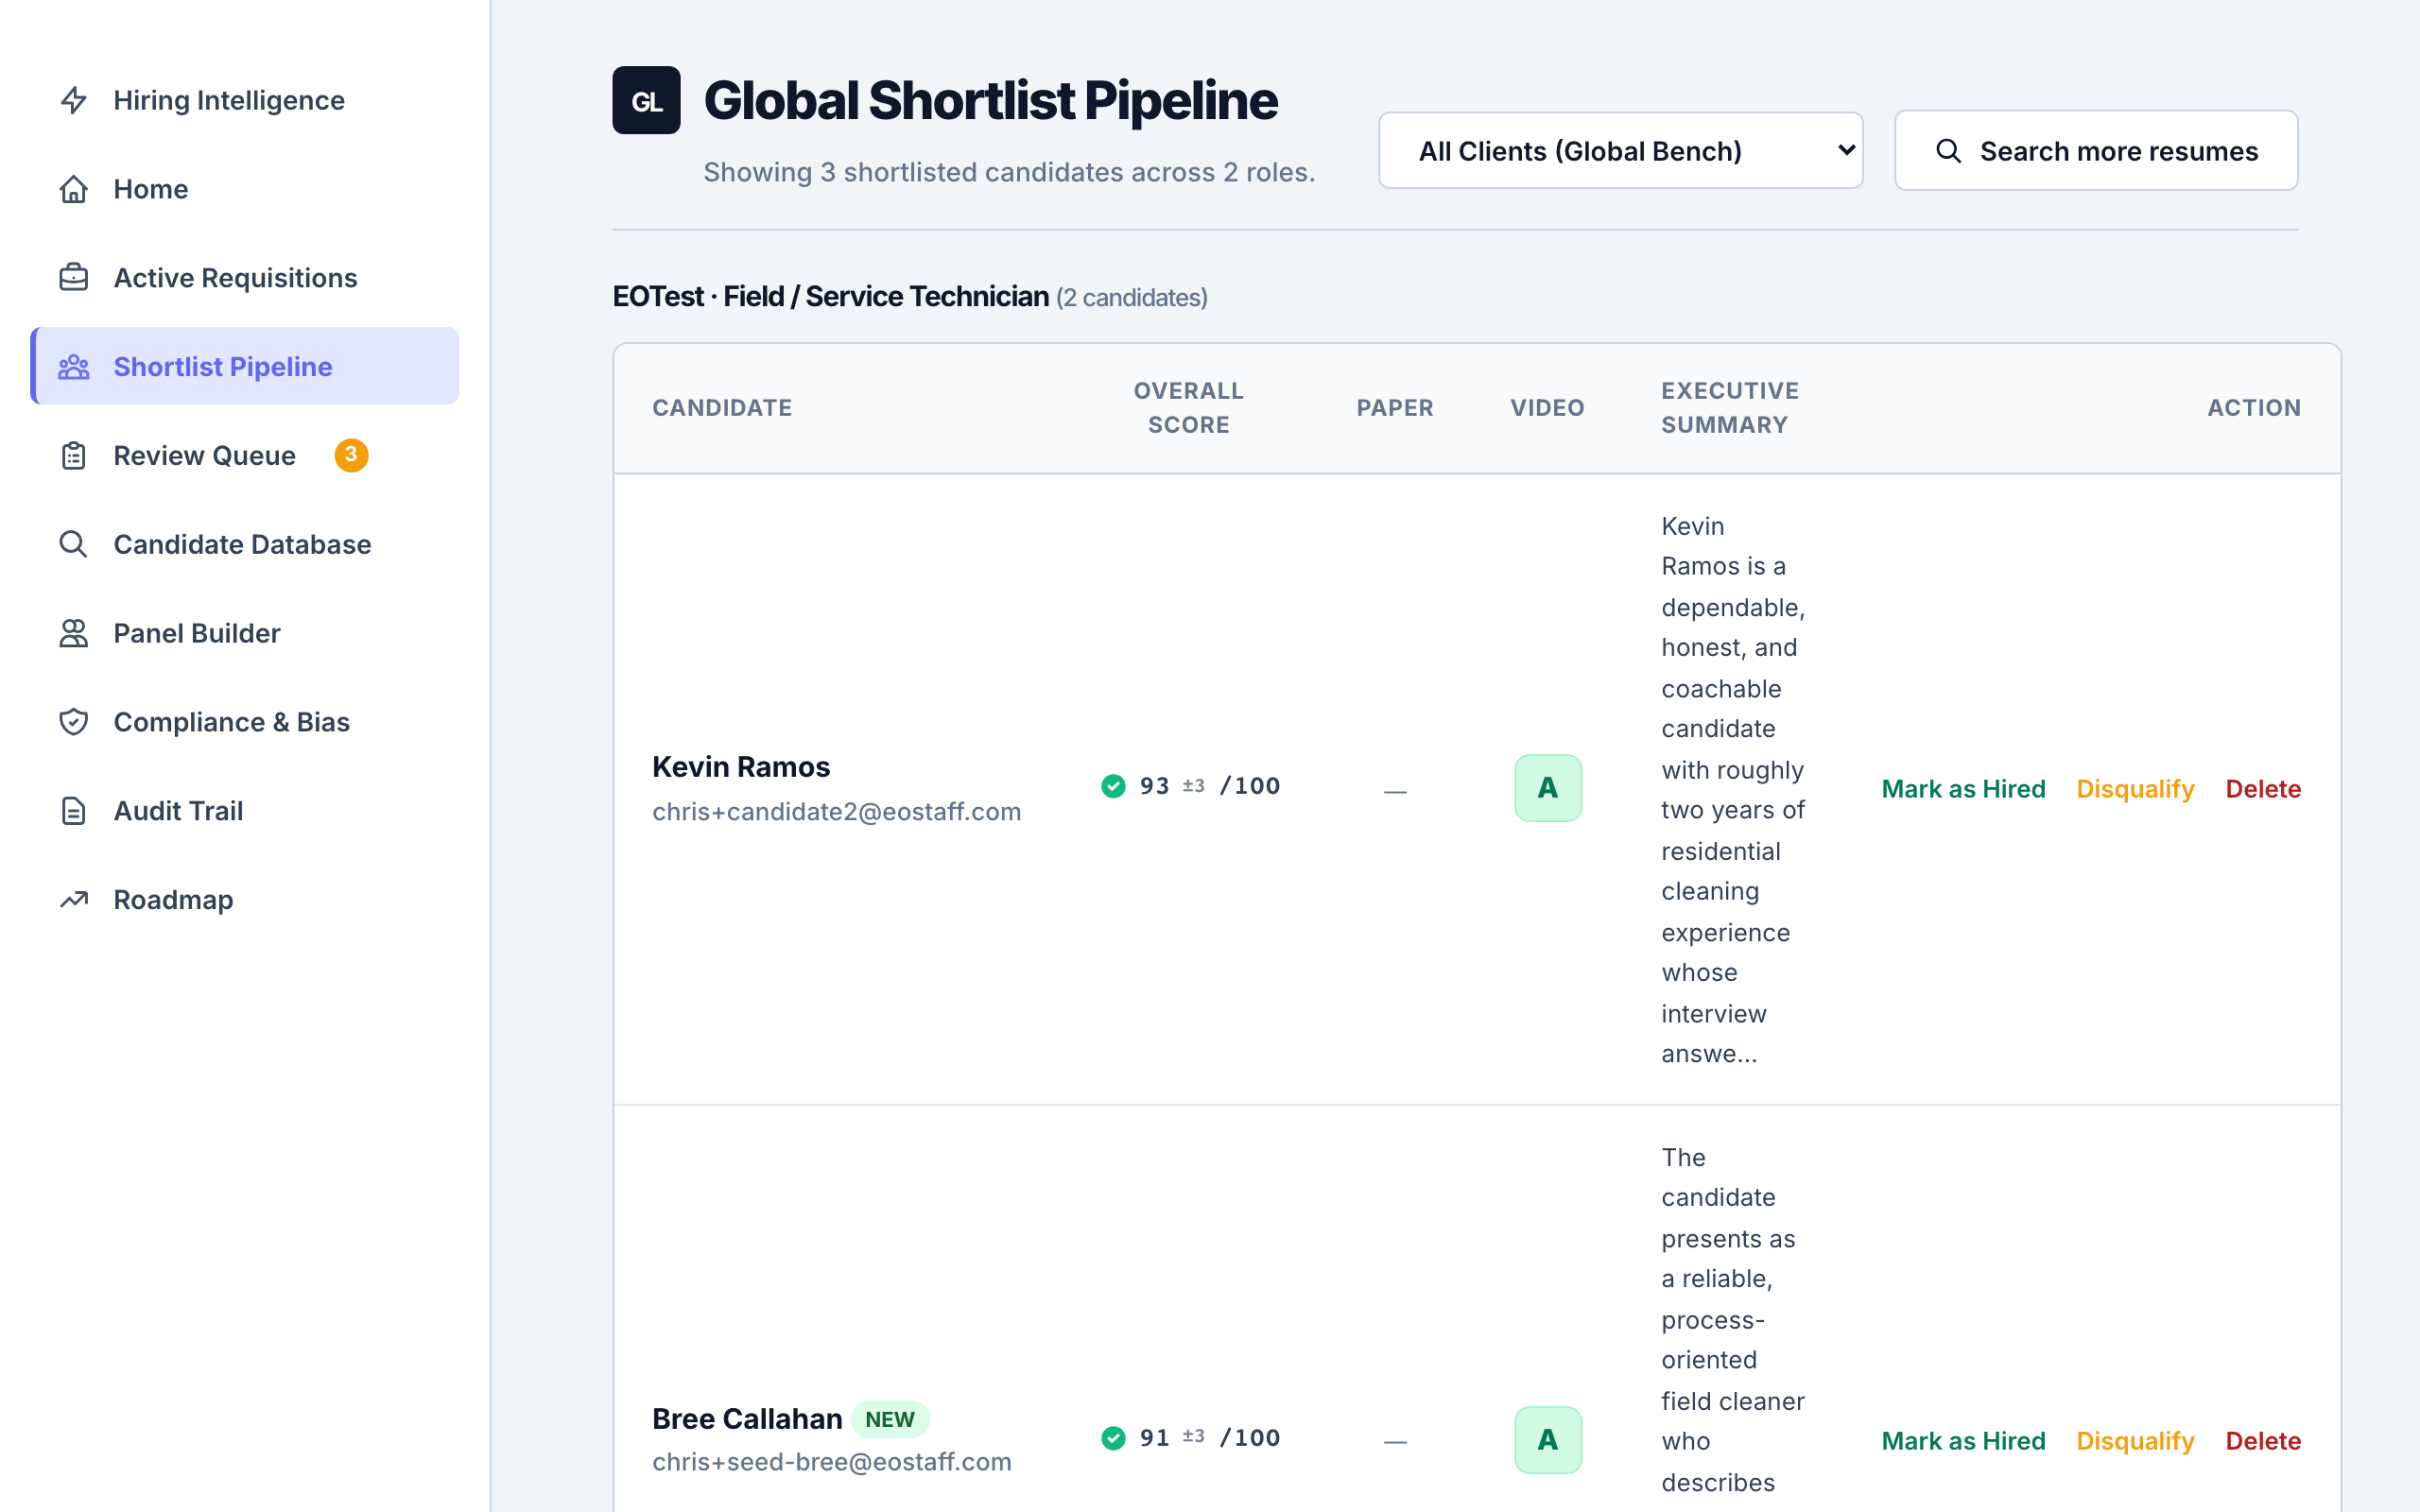Viewport: 2420px width, 1512px height.
Task: Click the Review Queue orange 3 badge
Action: tap(351, 455)
